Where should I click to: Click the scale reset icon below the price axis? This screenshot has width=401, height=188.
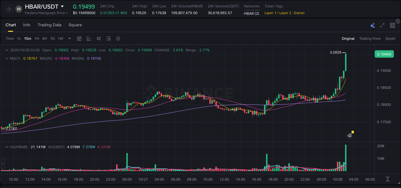[388, 179]
